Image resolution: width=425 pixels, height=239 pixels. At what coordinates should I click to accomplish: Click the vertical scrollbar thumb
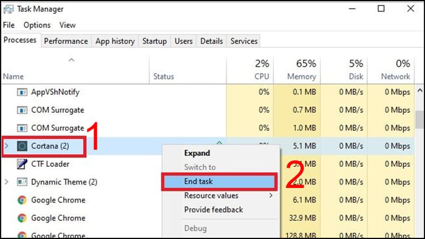(x=420, y=119)
